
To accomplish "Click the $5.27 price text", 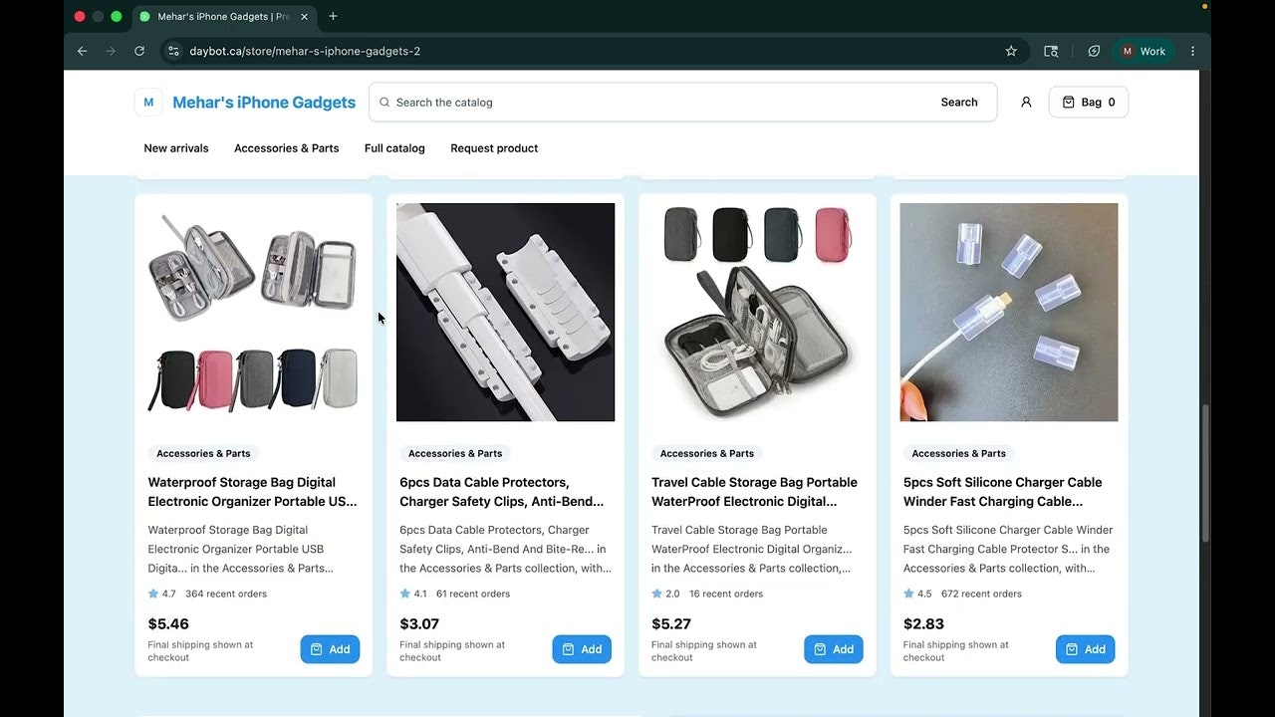I will click(671, 623).
